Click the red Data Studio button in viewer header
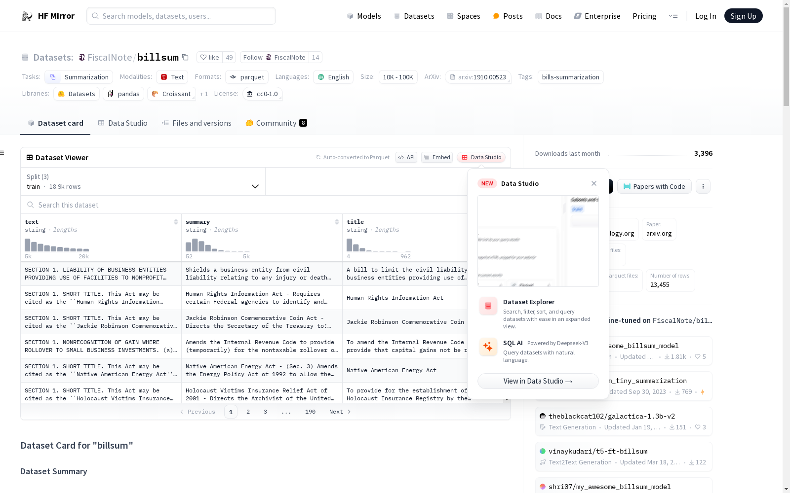790x493 pixels. coord(481,157)
